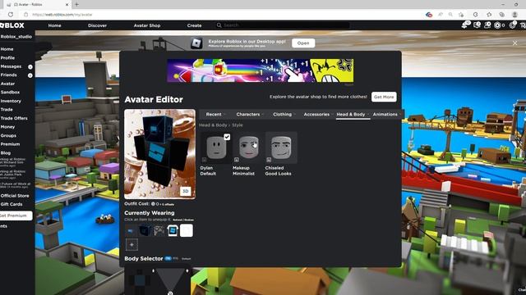This screenshot has width=526, height=295.
Task: Click the Roblox app icon in desktop banner
Action: coord(196,43)
